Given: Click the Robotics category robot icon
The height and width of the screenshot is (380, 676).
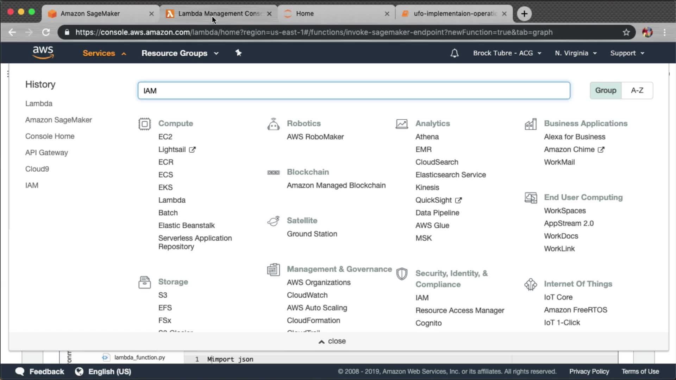Looking at the screenshot, I should 273,124.
